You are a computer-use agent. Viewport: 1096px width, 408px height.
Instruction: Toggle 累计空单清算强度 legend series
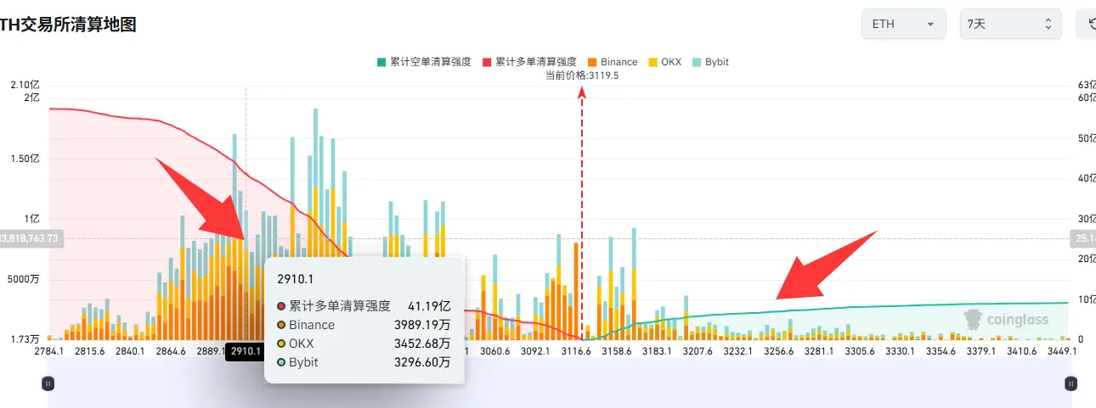424,62
